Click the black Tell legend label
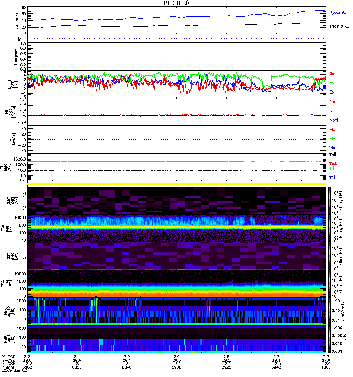The height and width of the screenshot is (377, 353). [333, 155]
